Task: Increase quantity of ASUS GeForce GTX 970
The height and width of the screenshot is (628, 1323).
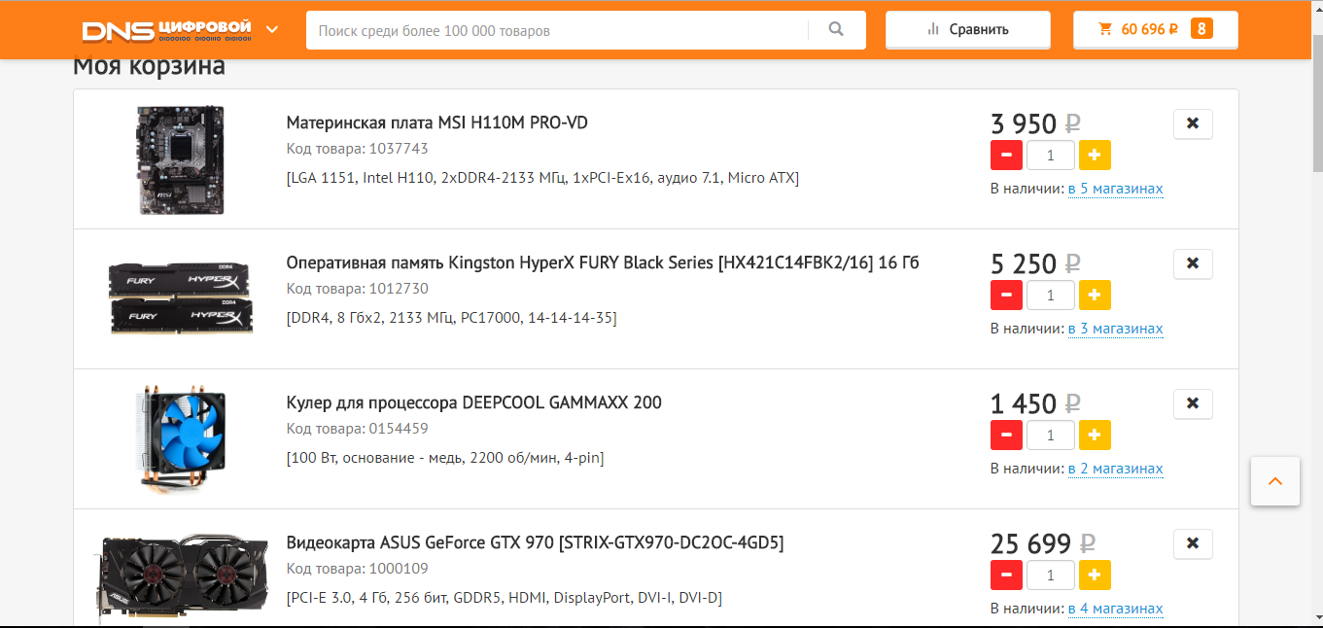Action: tap(1095, 576)
